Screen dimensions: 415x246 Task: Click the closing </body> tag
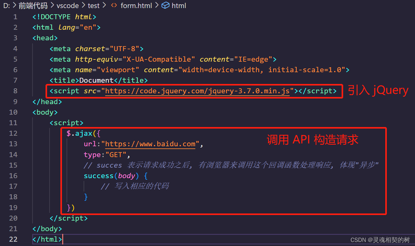tap(47, 229)
